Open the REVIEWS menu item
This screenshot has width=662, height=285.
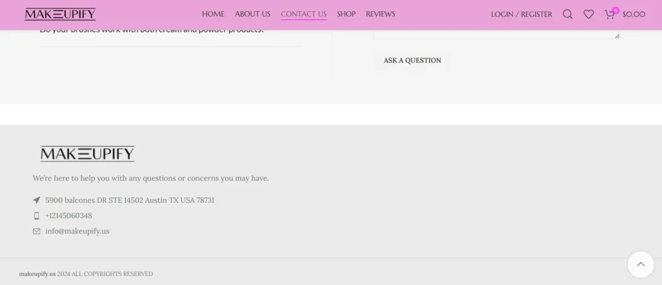380,14
